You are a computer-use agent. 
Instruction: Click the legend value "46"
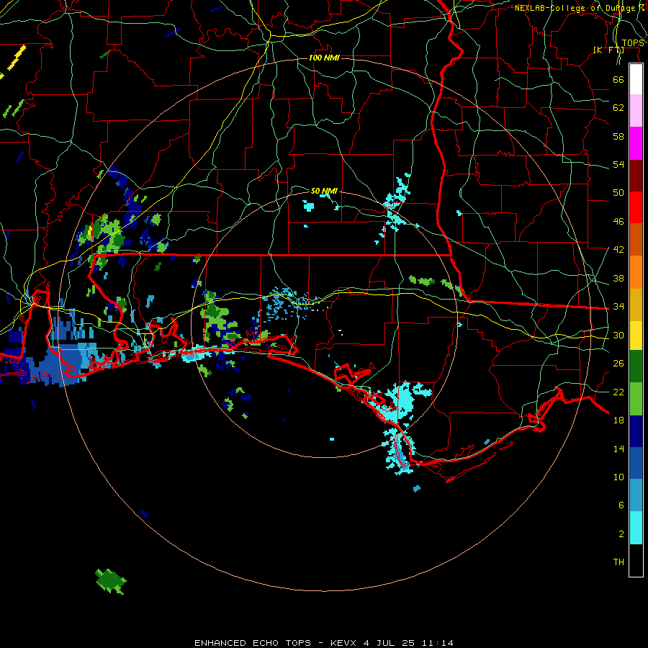point(618,222)
